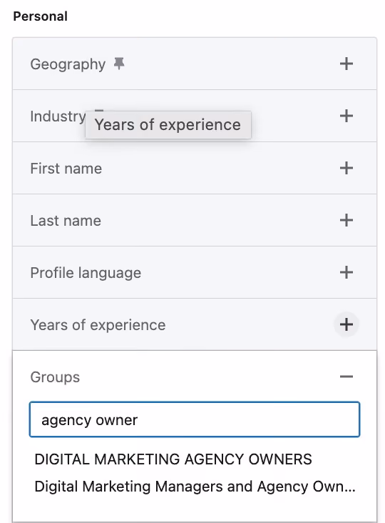
Task: Click the highlighted Years of experience plus
Action: point(346,324)
